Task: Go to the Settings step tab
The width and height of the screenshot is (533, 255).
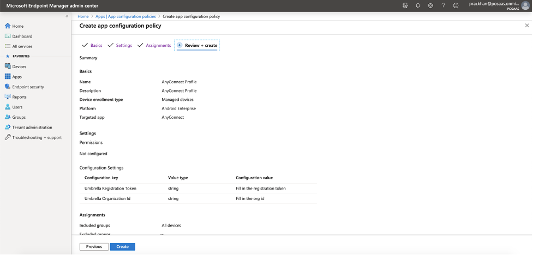Action: tap(124, 46)
